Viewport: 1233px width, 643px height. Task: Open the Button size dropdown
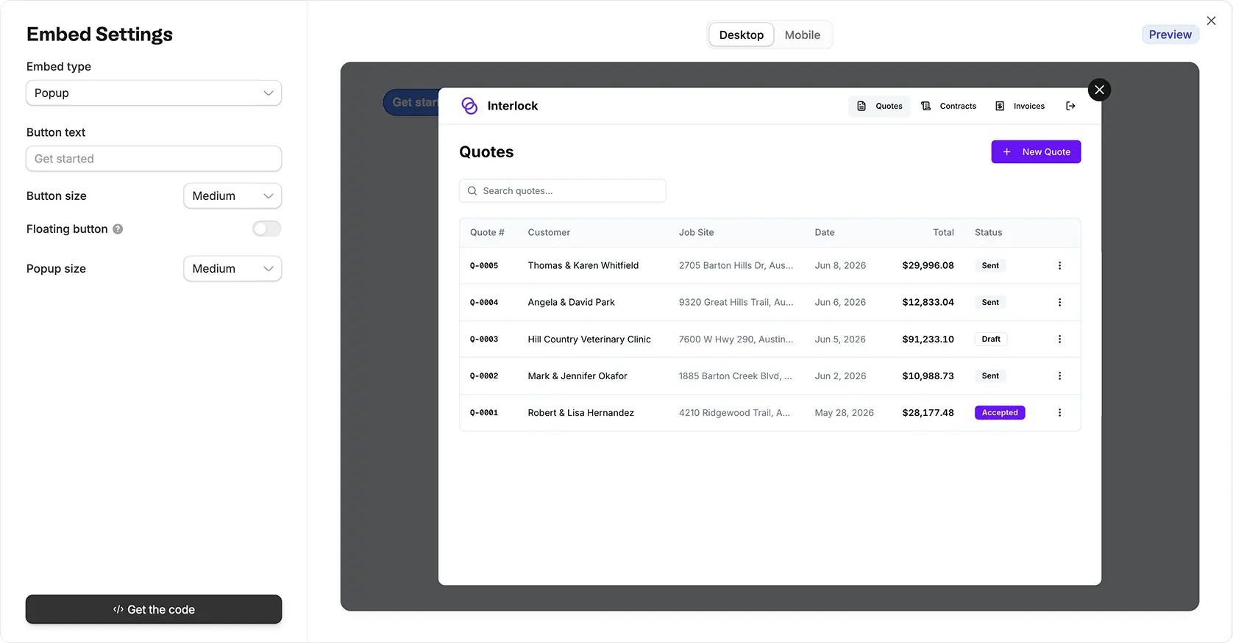(x=232, y=196)
